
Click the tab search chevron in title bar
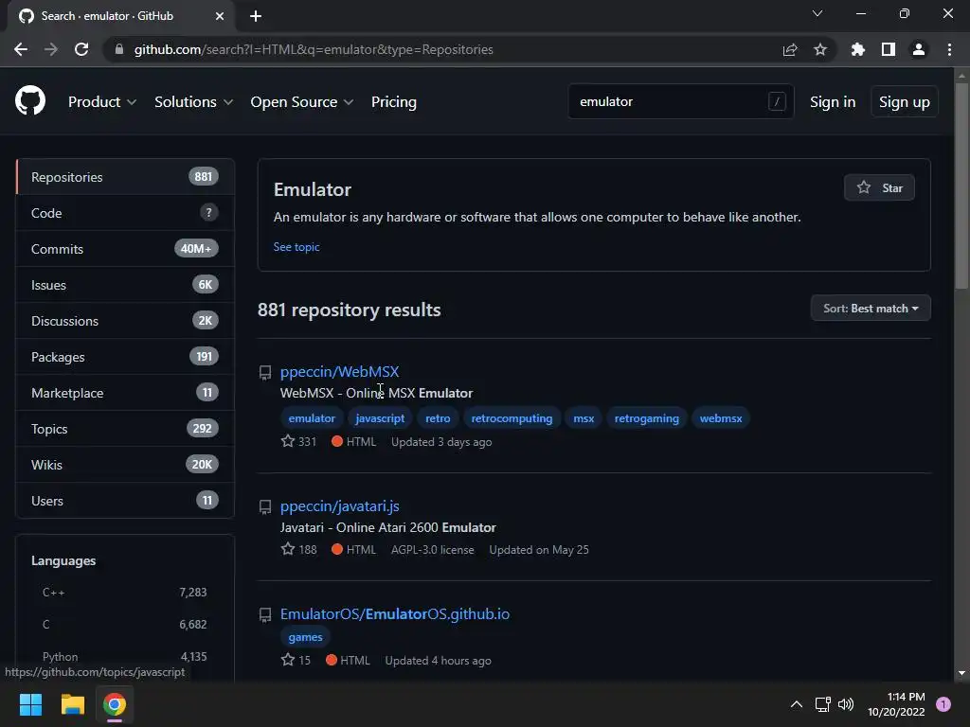tap(817, 13)
